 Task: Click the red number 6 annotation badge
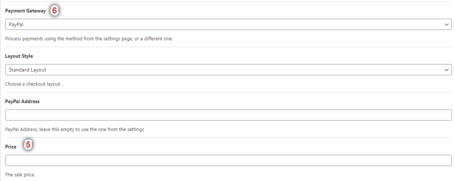point(54,11)
